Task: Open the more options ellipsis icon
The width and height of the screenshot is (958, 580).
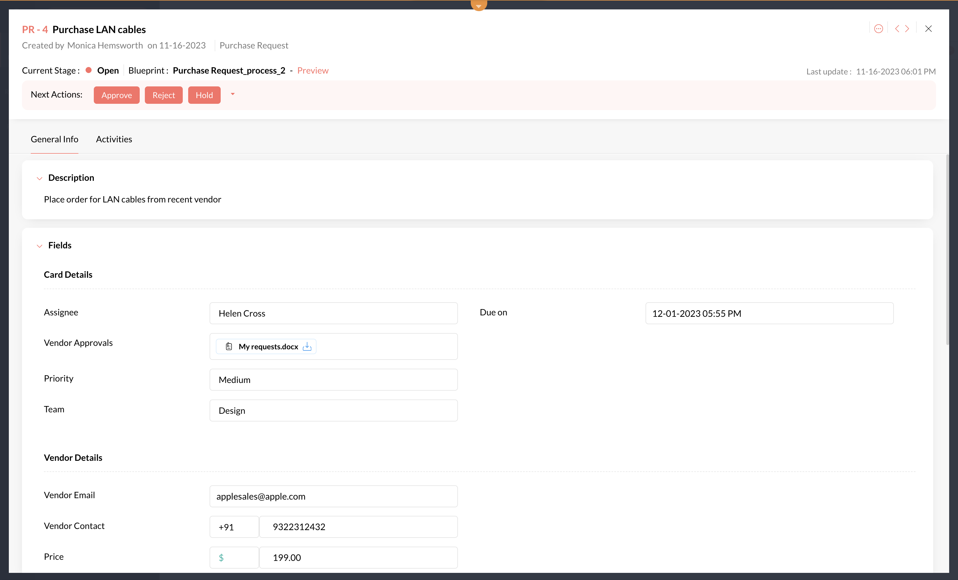Action: pyautogui.click(x=878, y=29)
